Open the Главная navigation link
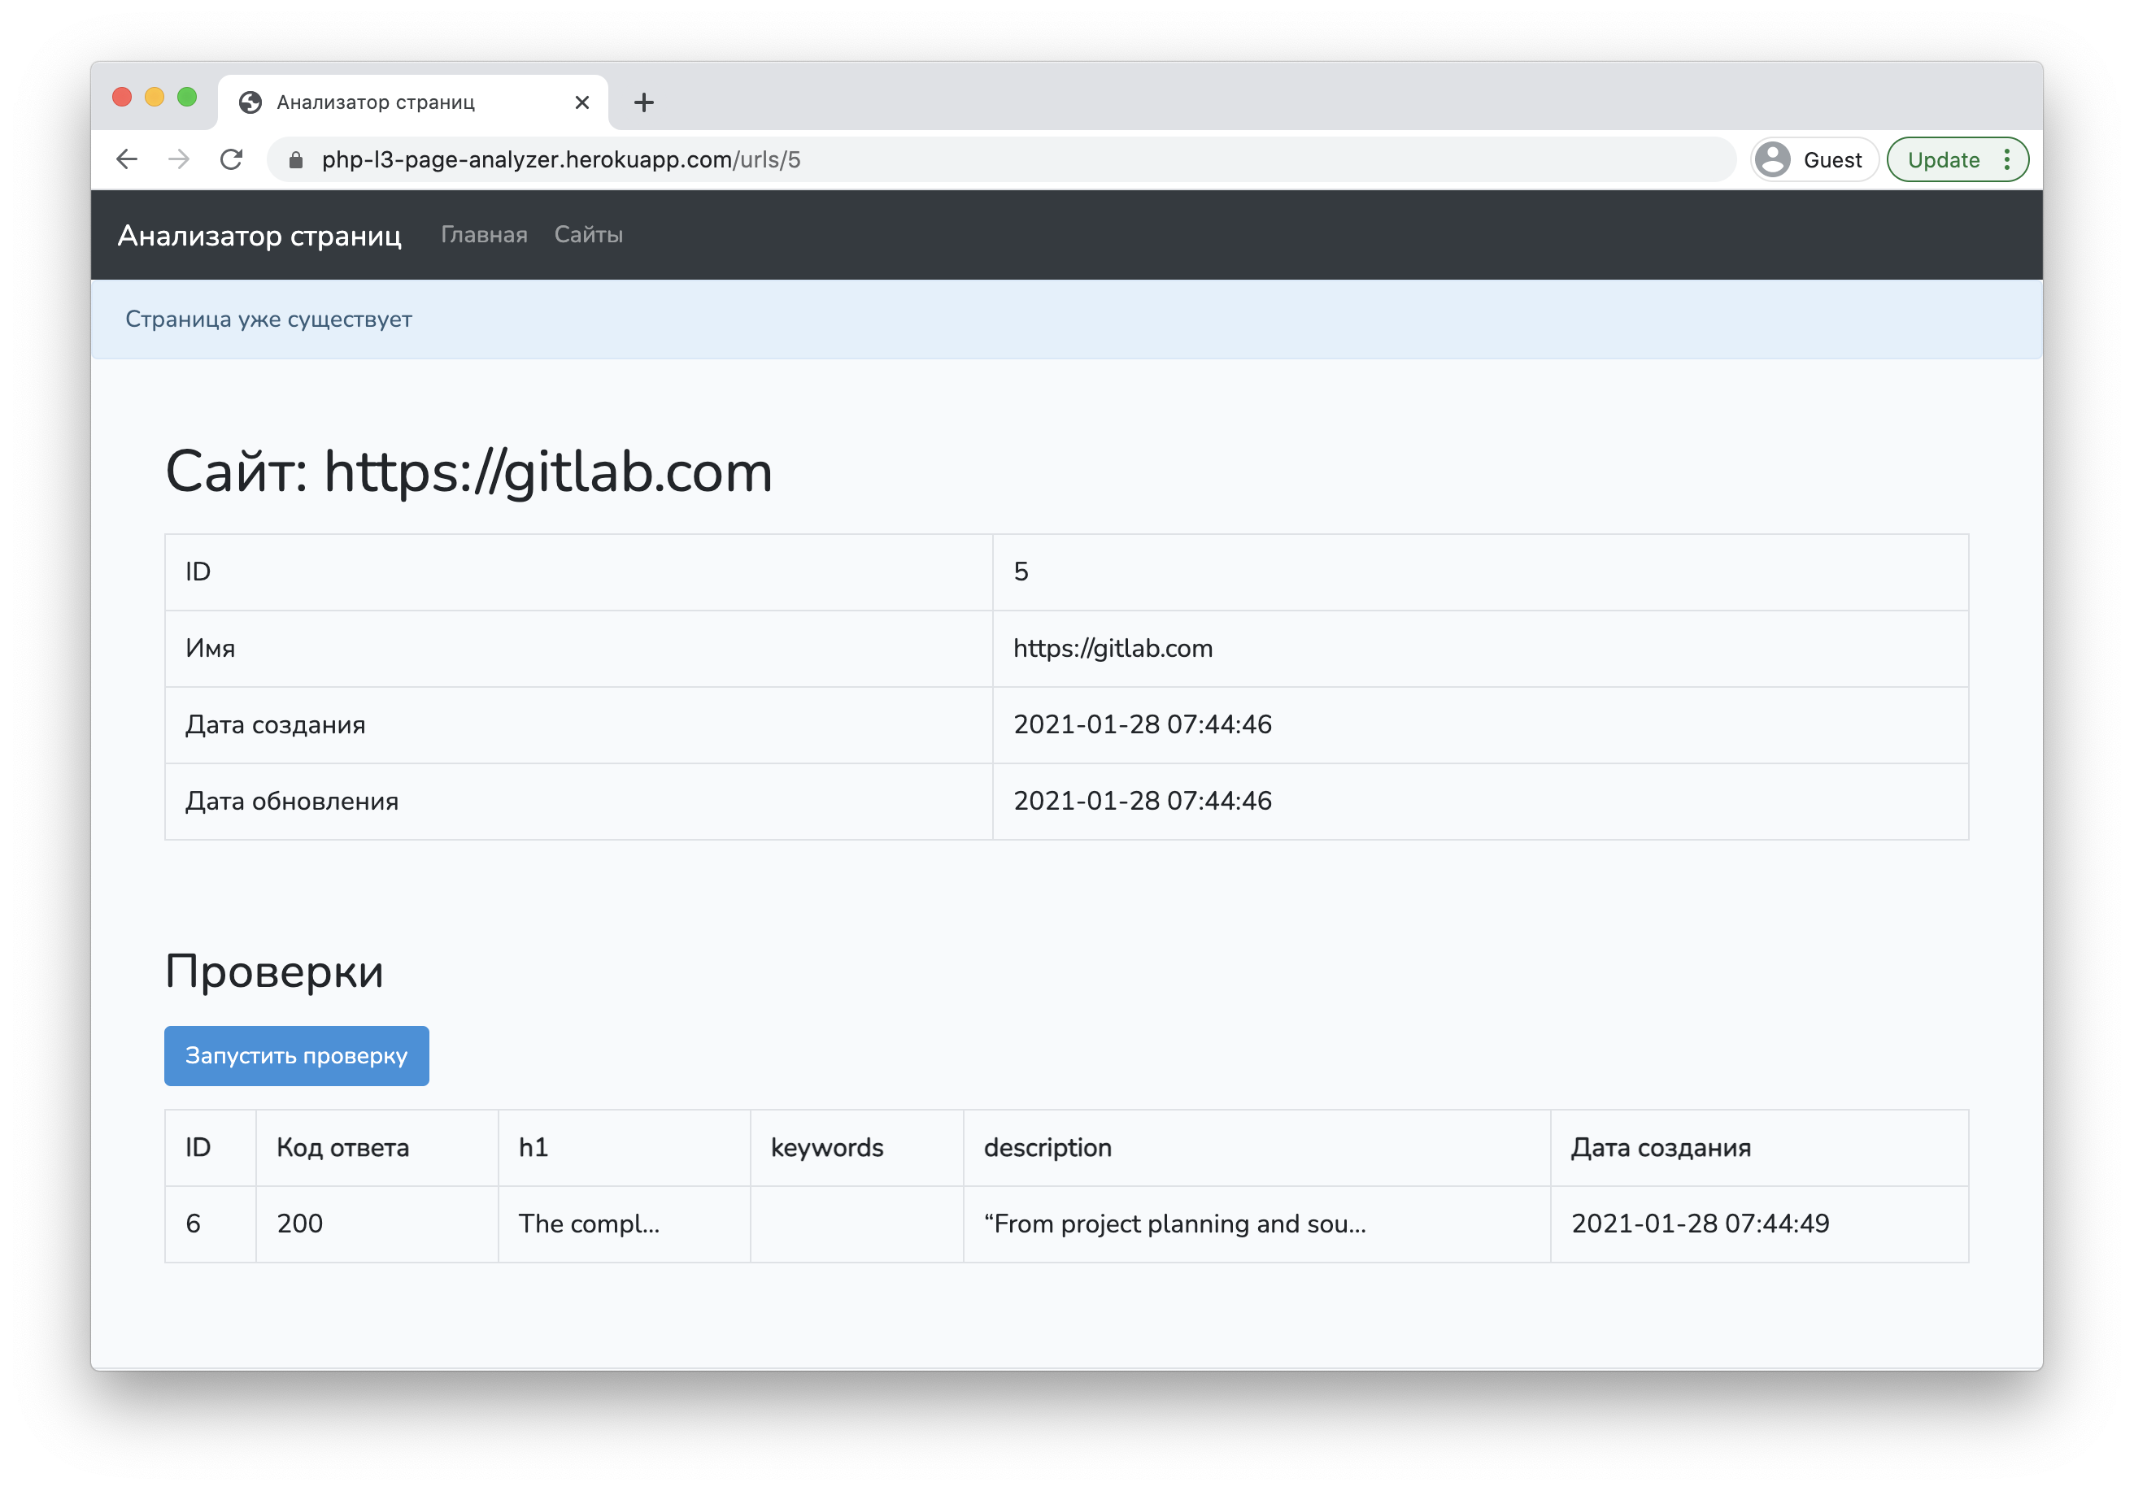This screenshot has width=2134, height=1491. pos(483,235)
